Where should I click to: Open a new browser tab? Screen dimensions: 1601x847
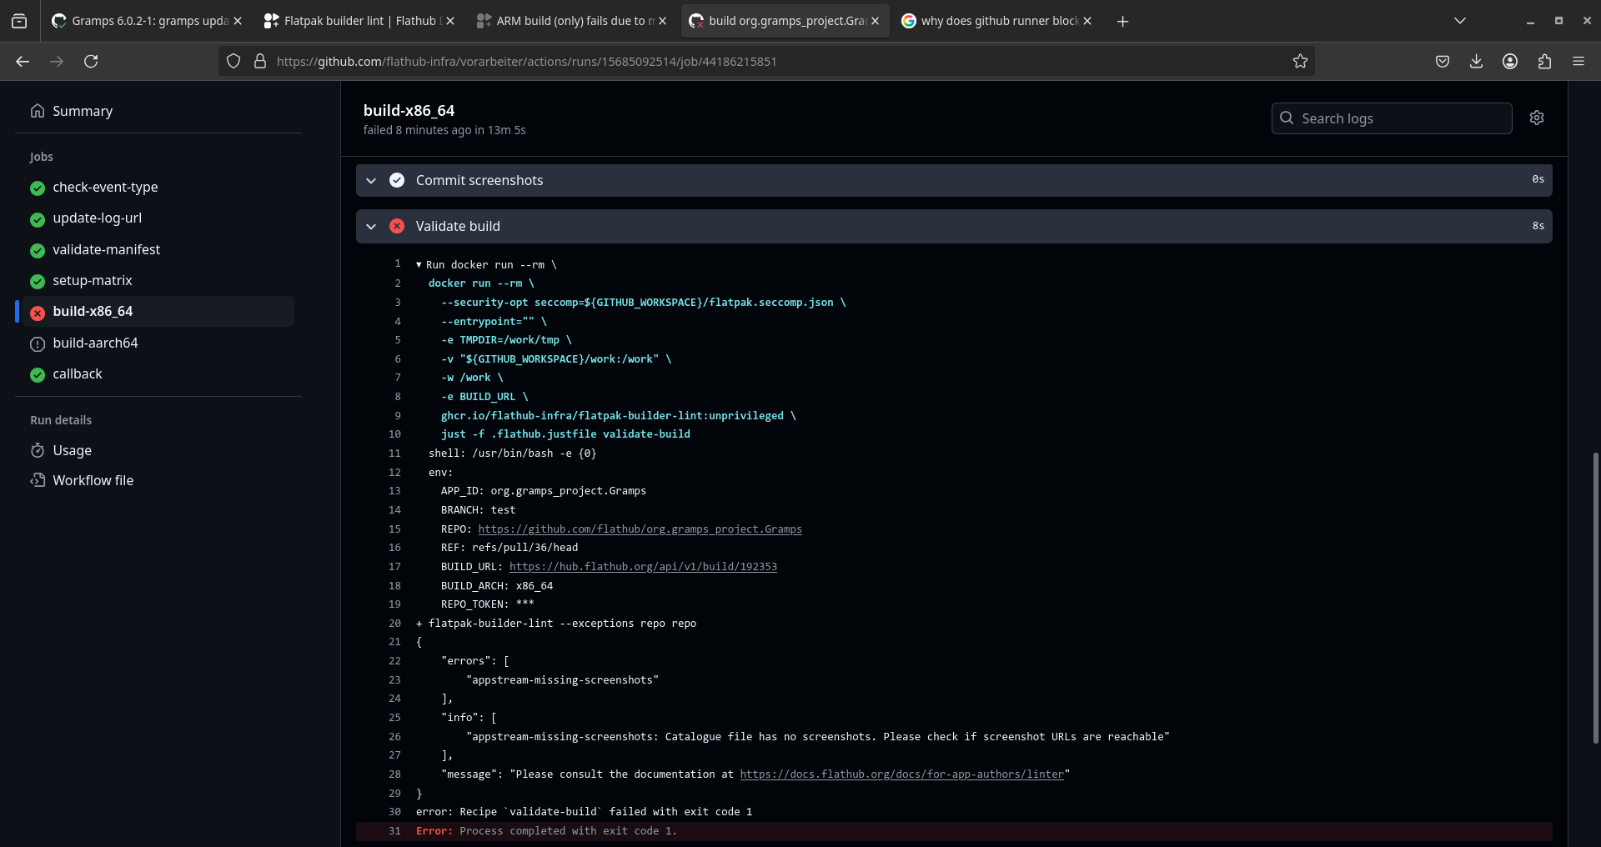(x=1122, y=21)
